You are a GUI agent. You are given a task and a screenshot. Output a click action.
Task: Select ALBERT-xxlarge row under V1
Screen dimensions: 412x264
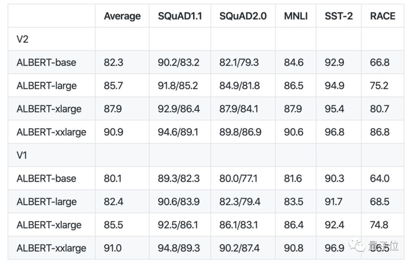pos(51,248)
